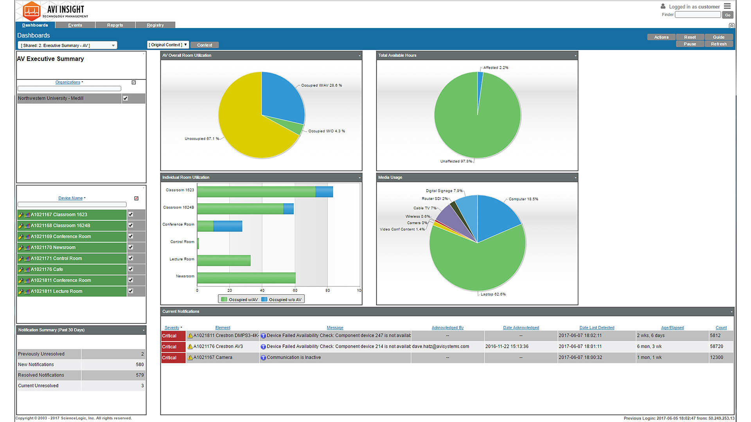Click wrench icon for A1021811 Conference Room

pyautogui.click(x=21, y=280)
